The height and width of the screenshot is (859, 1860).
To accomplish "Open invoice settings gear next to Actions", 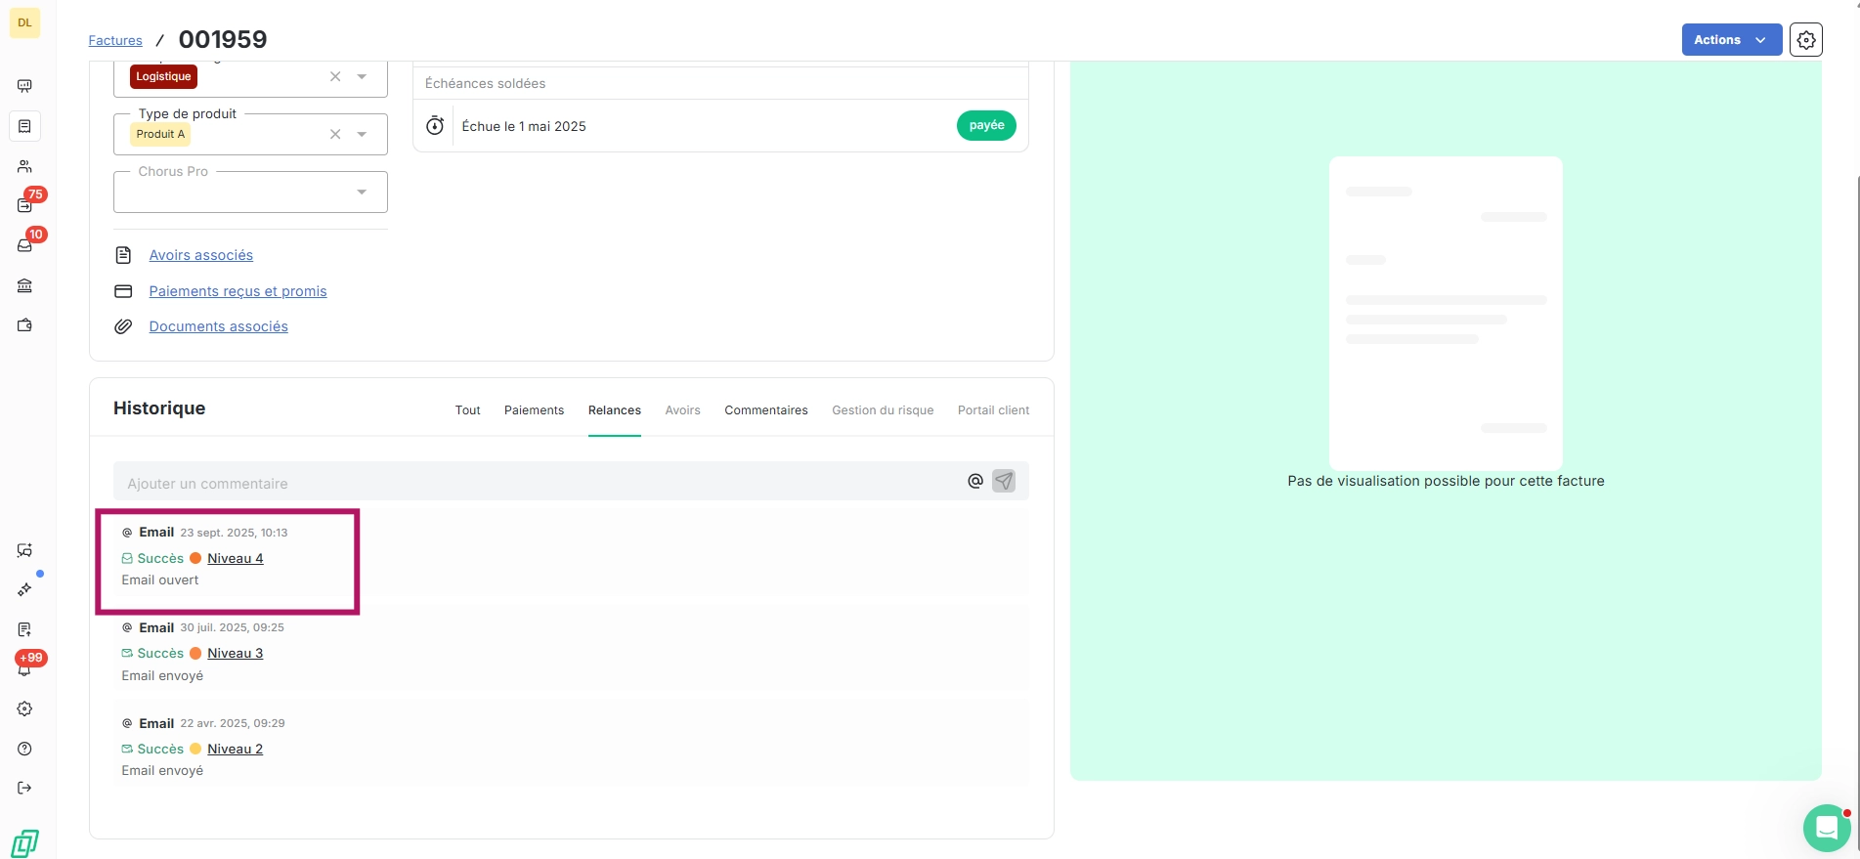I will 1806,40.
